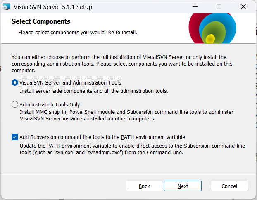Image resolution: width=257 pixels, height=200 pixels.
Task: Go back with the Back button
Action: point(144,186)
